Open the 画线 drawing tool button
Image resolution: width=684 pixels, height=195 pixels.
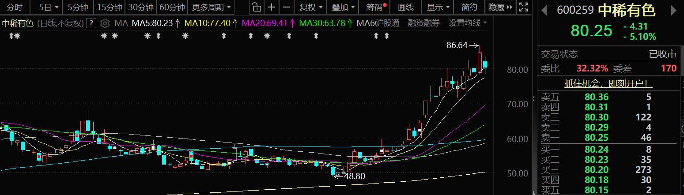point(405,7)
